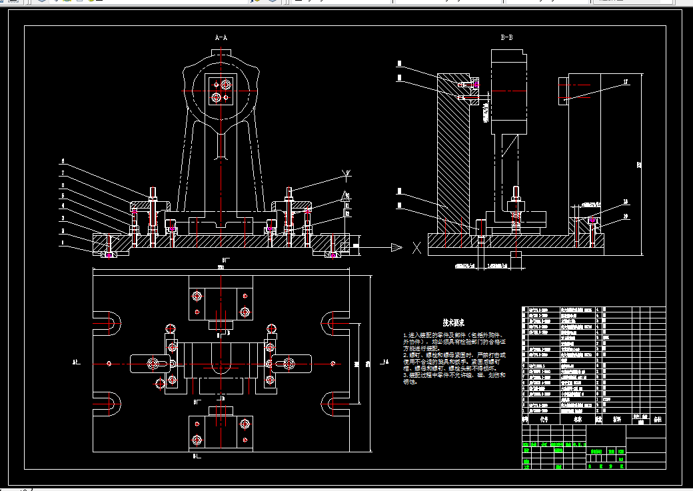This screenshot has width=693, height=491.
Task: Click the "材料" column header in parts list
Action: click(617, 420)
